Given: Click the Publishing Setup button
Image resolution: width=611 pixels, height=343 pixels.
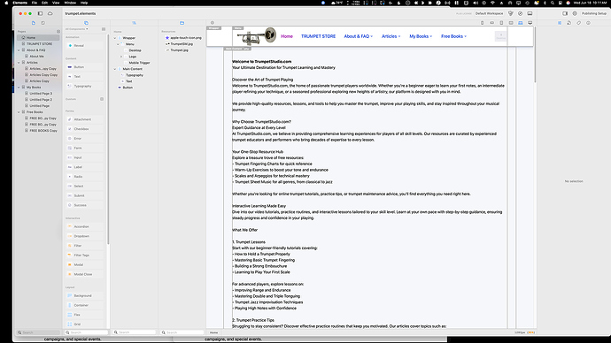Looking at the screenshot, I should pyautogui.click(x=594, y=13).
